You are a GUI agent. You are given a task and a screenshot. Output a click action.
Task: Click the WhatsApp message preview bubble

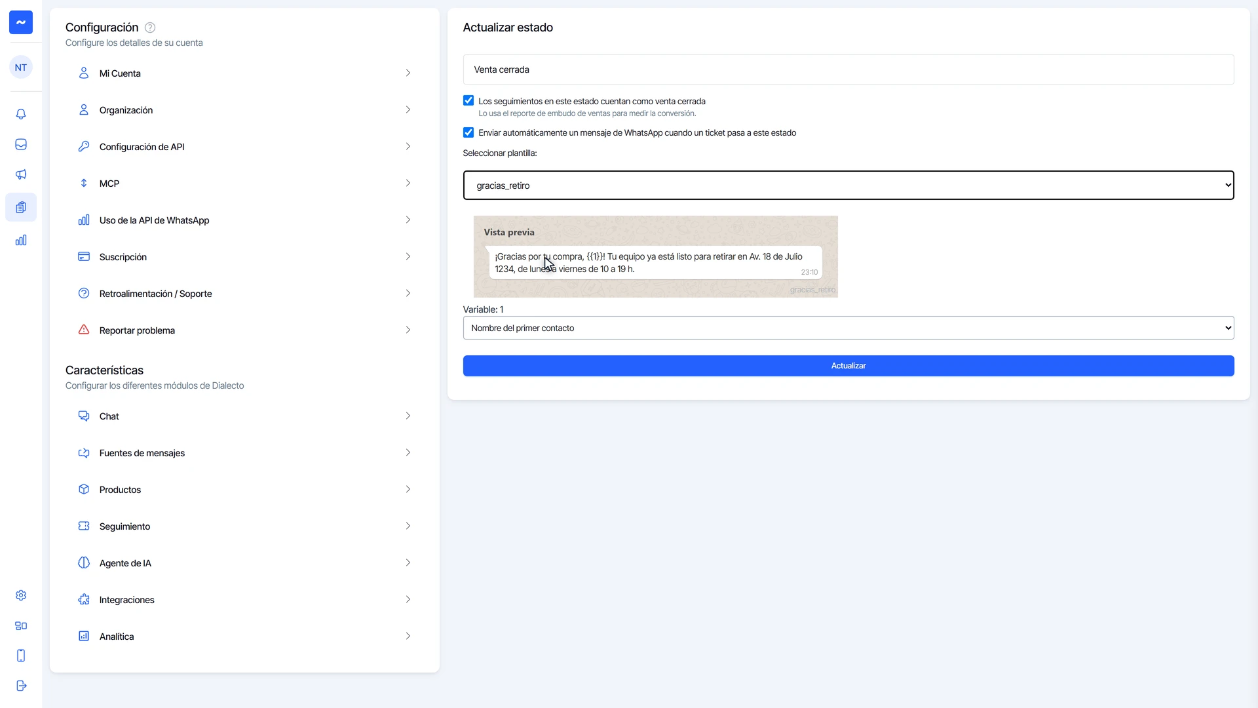pyautogui.click(x=655, y=263)
